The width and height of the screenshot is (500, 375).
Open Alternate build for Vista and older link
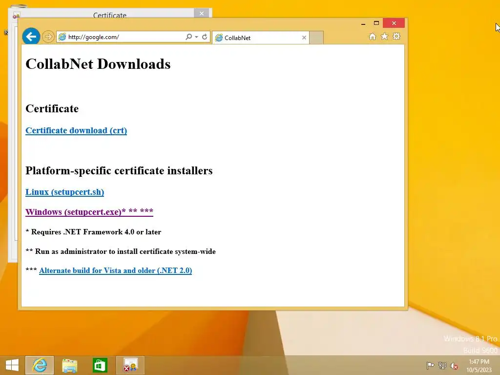(115, 271)
